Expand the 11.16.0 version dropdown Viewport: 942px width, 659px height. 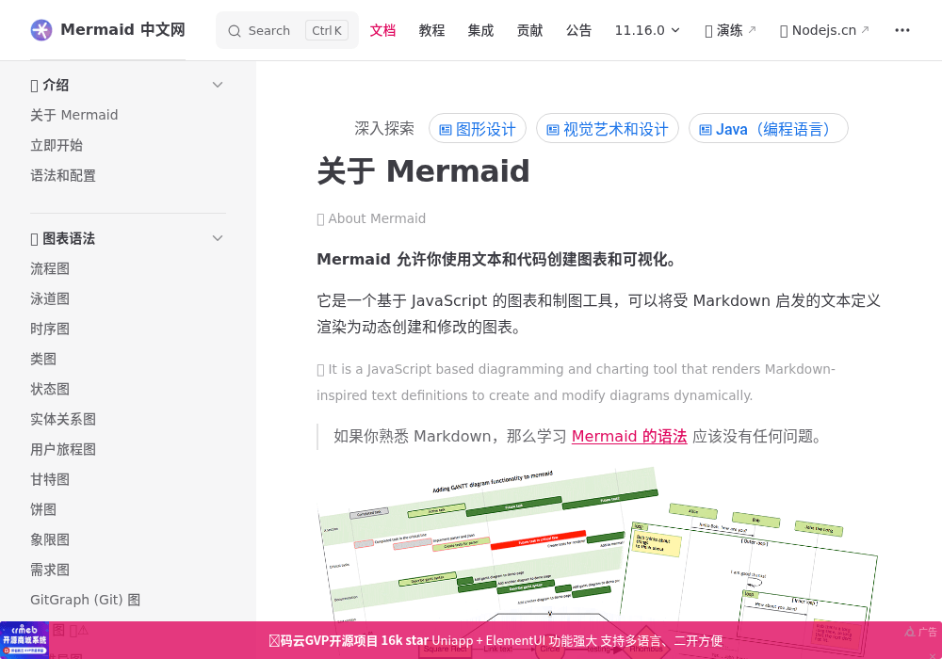click(x=647, y=30)
